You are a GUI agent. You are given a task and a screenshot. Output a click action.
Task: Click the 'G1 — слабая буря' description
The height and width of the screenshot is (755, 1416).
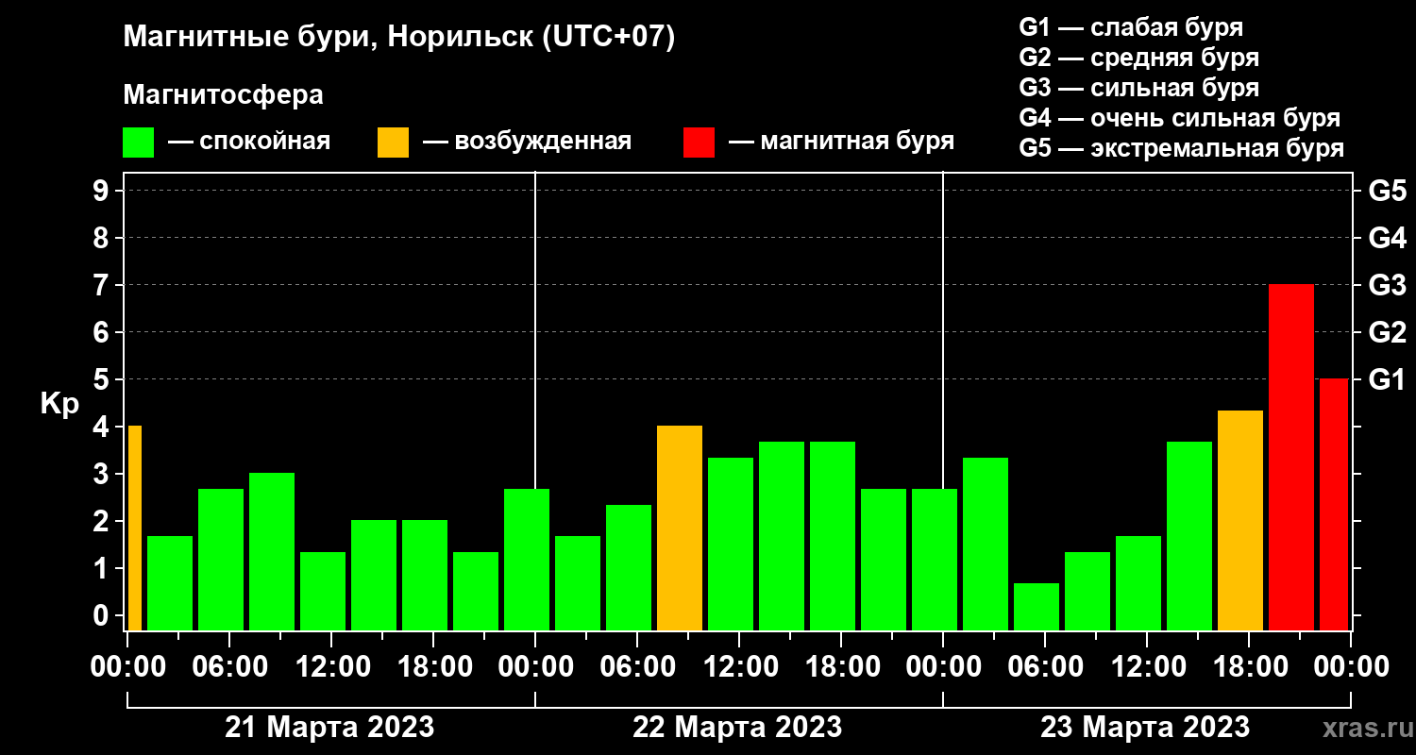1131,27
